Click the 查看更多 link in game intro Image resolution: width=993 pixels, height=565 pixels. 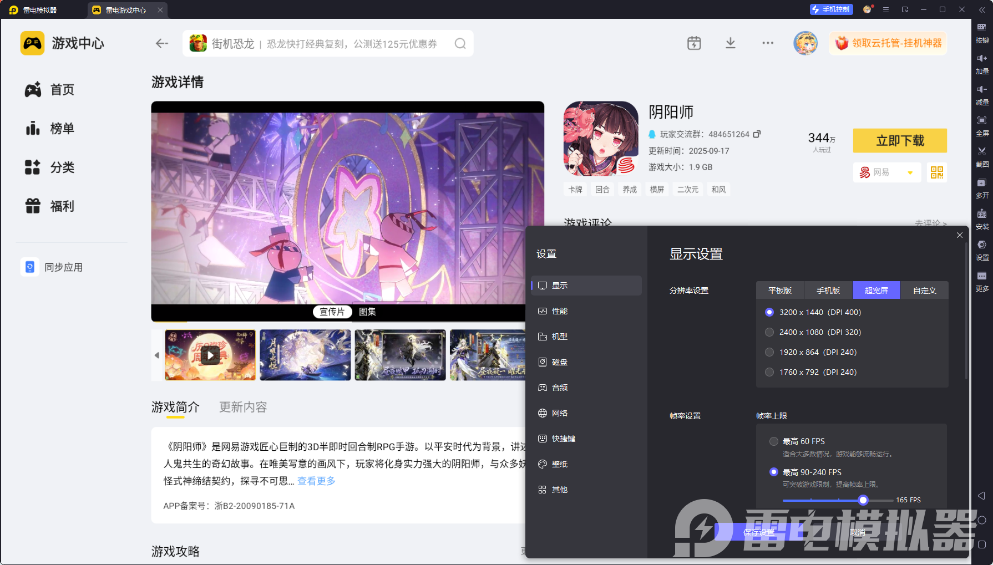pyautogui.click(x=316, y=481)
